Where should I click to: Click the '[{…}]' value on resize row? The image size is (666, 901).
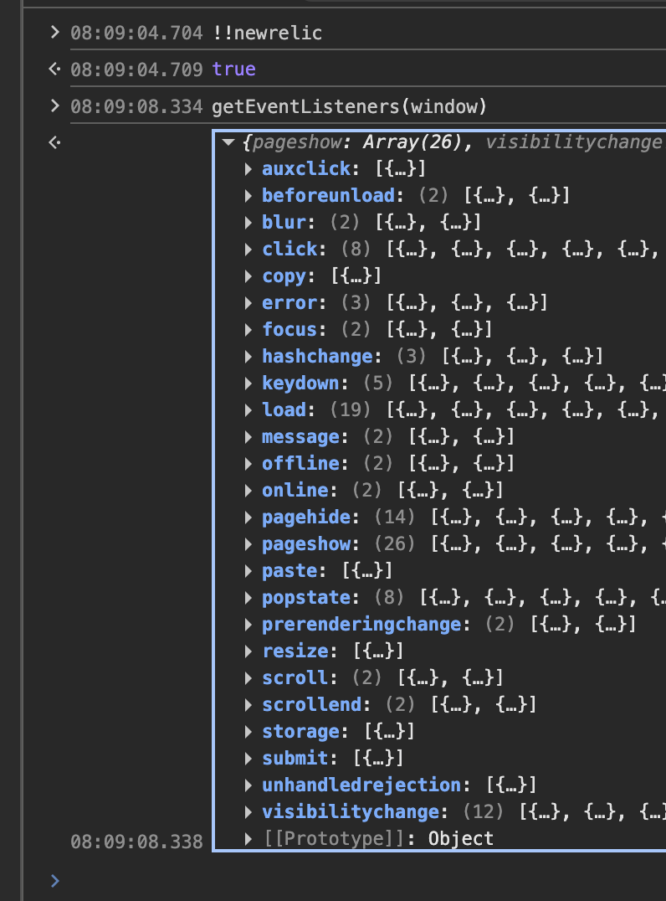click(x=378, y=651)
